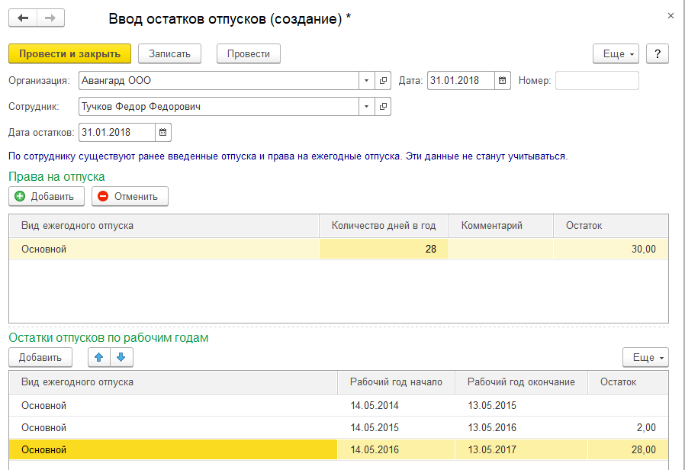Click the forward navigation arrow
The height and width of the screenshot is (470, 685).
pyautogui.click(x=50, y=18)
